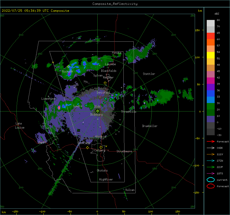This screenshot has height=215, width=230.
Task: Select the orange 60–57 dBZ color swatch
Action: coord(211,42)
